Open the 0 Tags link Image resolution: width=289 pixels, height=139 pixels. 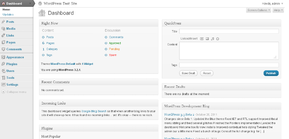point(47,55)
